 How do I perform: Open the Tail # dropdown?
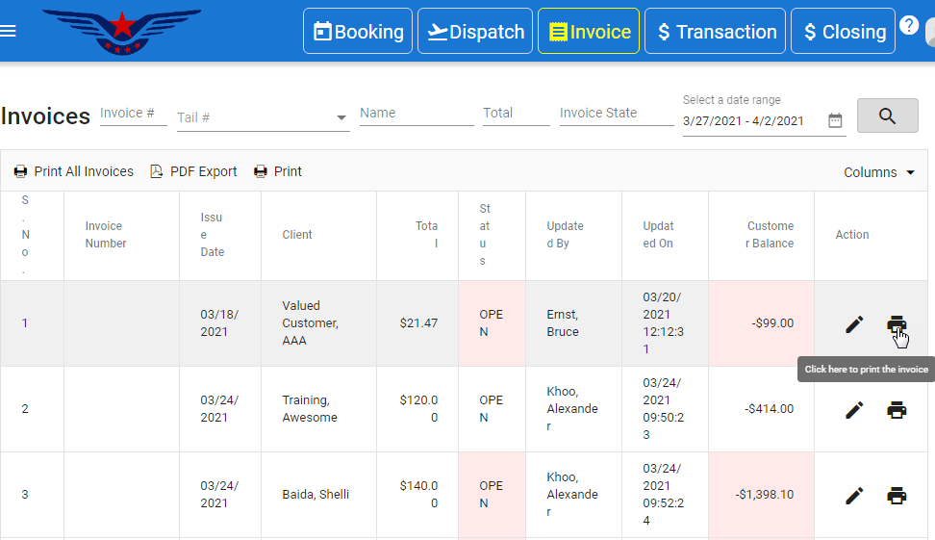point(263,117)
